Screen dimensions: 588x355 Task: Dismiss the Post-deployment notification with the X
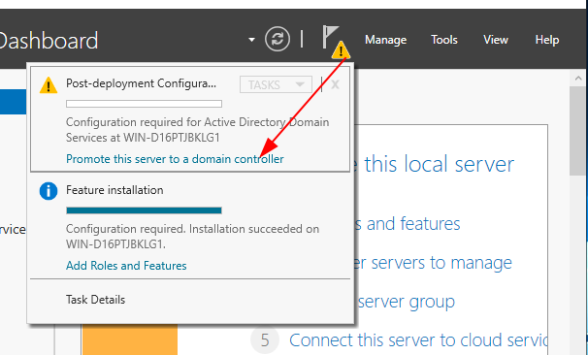(335, 84)
